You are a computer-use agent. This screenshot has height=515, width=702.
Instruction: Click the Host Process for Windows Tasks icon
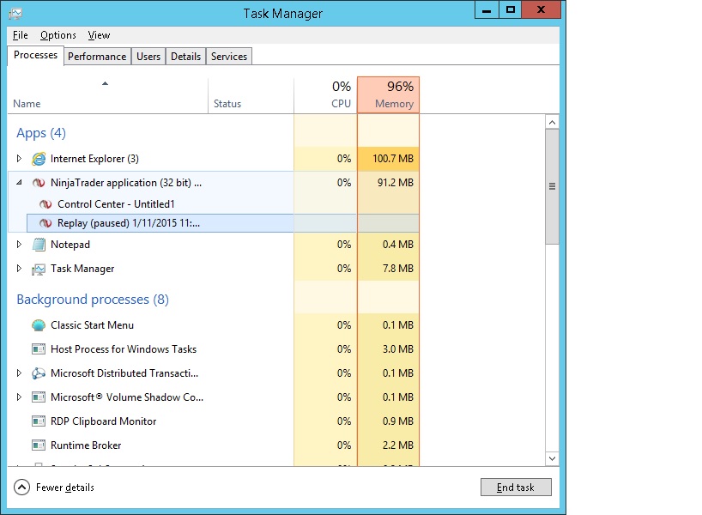coord(39,348)
